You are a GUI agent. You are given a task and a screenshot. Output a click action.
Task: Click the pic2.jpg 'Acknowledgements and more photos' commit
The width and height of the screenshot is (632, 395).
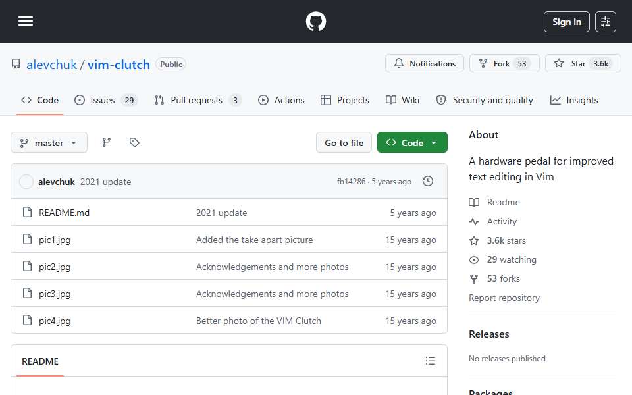(x=272, y=267)
